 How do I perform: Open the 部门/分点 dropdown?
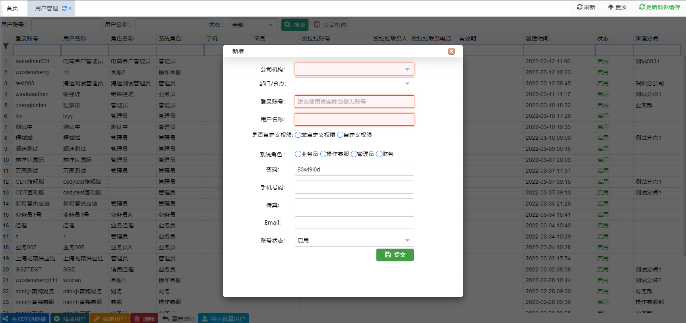(407, 84)
